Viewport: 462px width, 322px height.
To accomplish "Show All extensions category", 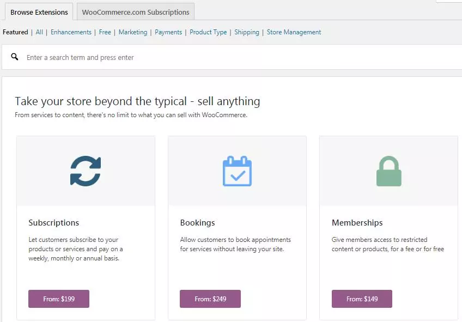I will coord(39,32).
